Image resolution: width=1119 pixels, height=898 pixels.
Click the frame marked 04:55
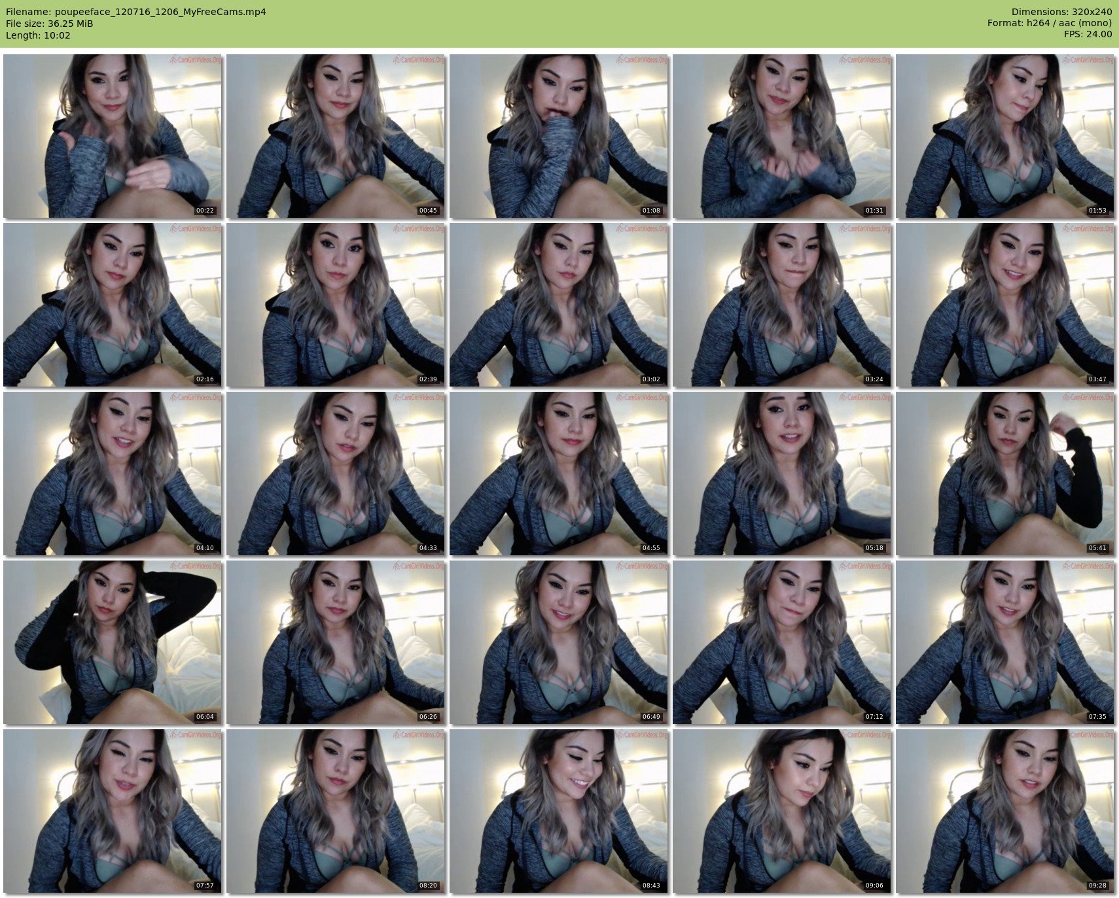(x=559, y=474)
